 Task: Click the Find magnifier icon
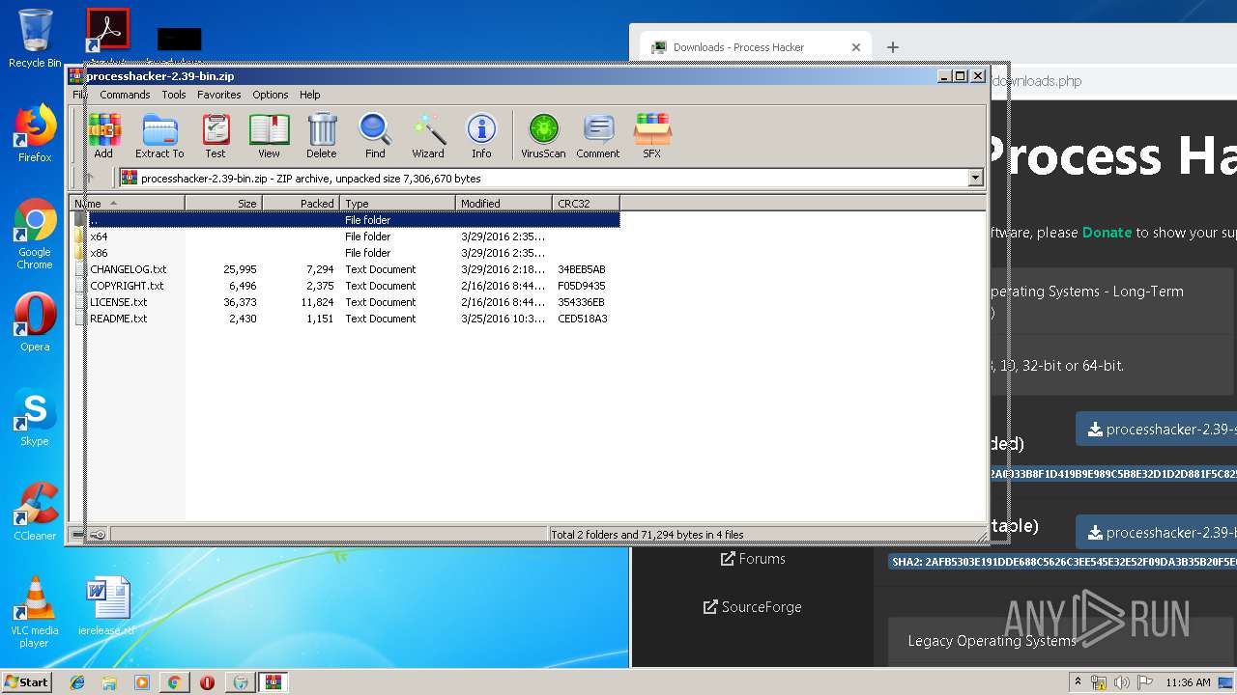(x=375, y=136)
